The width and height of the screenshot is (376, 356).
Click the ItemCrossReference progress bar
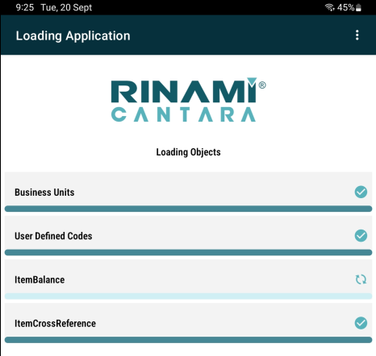coord(188,340)
